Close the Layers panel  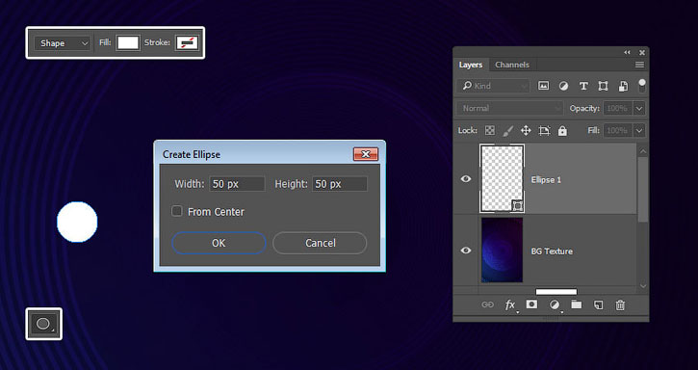[x=641, y=53]
